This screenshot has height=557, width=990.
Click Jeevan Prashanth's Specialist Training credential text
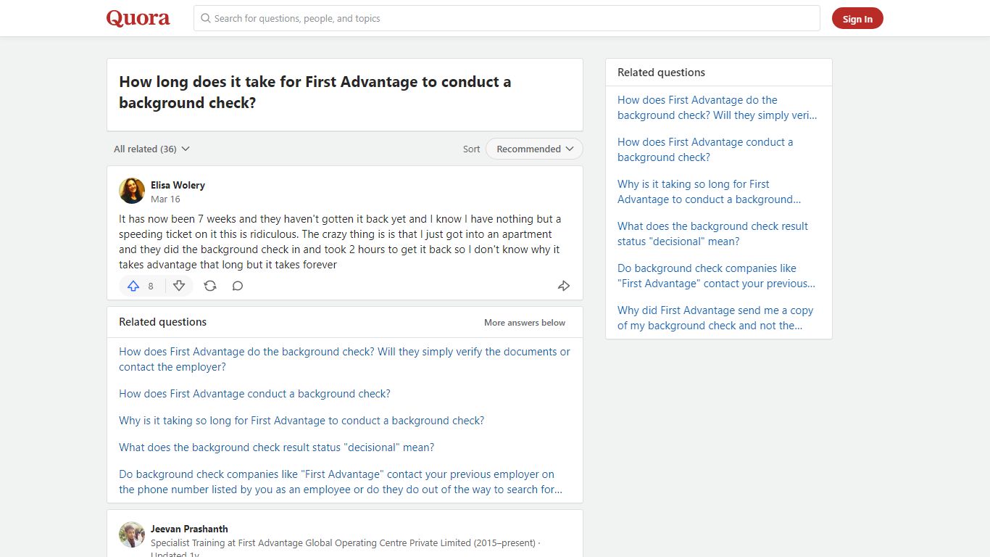coord(343,542)
